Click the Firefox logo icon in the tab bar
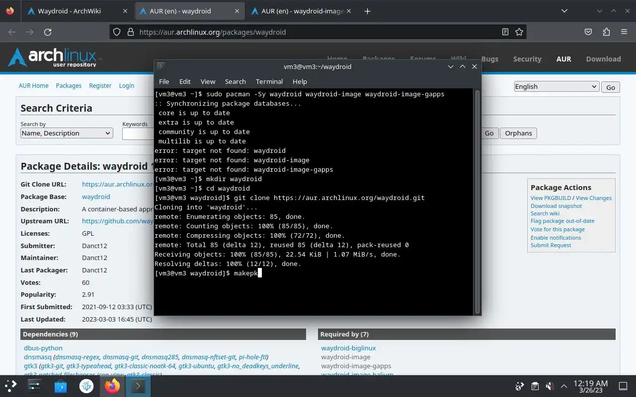 click(x=10, y=11)
